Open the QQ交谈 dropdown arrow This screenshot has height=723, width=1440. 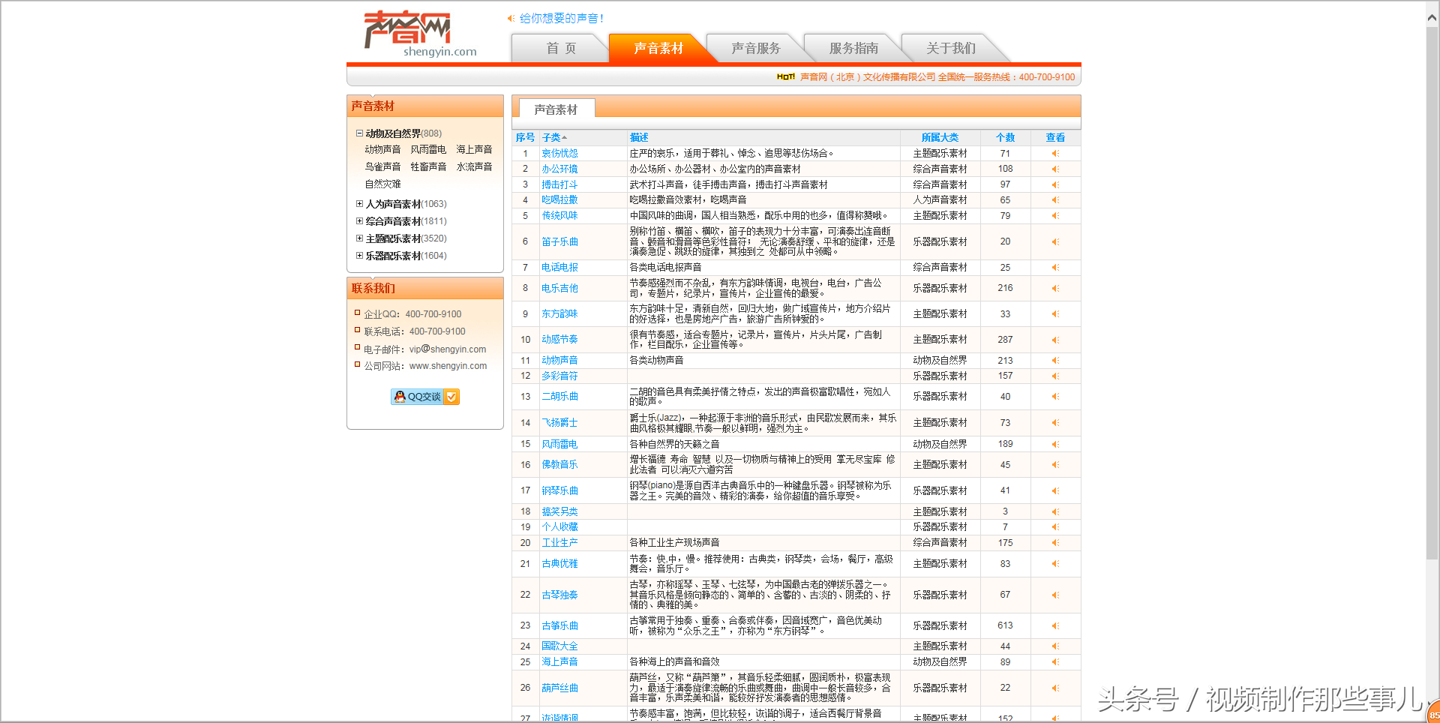click(x=451, y=397)
